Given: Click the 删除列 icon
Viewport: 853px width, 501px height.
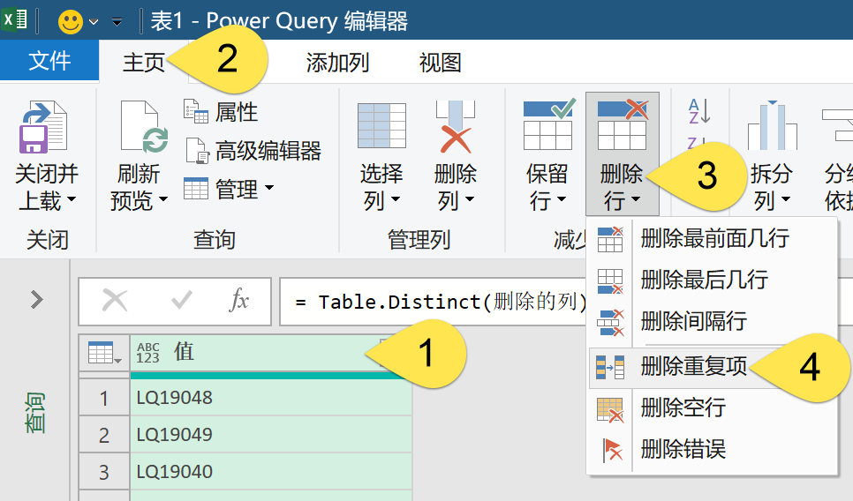Looking at the screenshot, I should pos(456,127).
